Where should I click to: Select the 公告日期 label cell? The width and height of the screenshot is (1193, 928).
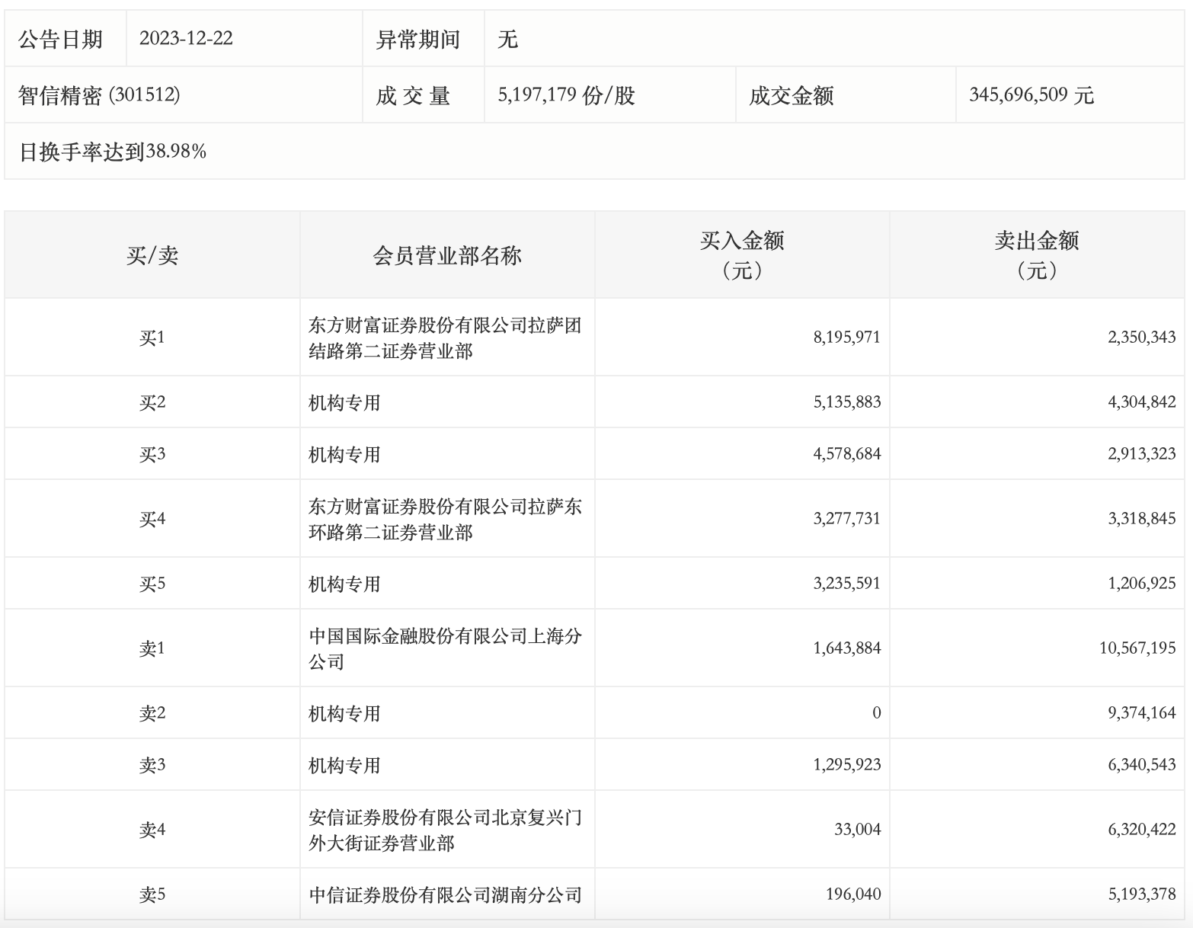pos(66,39)
